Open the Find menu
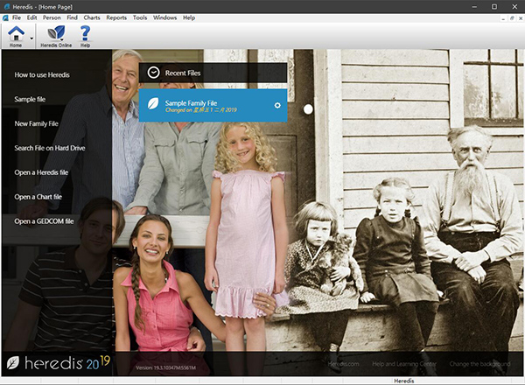The image size is (525, 385). coord(72,17)
